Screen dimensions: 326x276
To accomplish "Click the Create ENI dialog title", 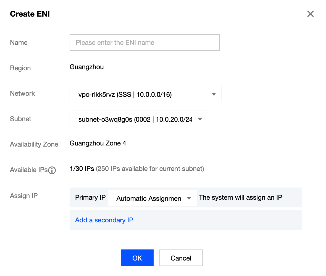I will [30, 14].
